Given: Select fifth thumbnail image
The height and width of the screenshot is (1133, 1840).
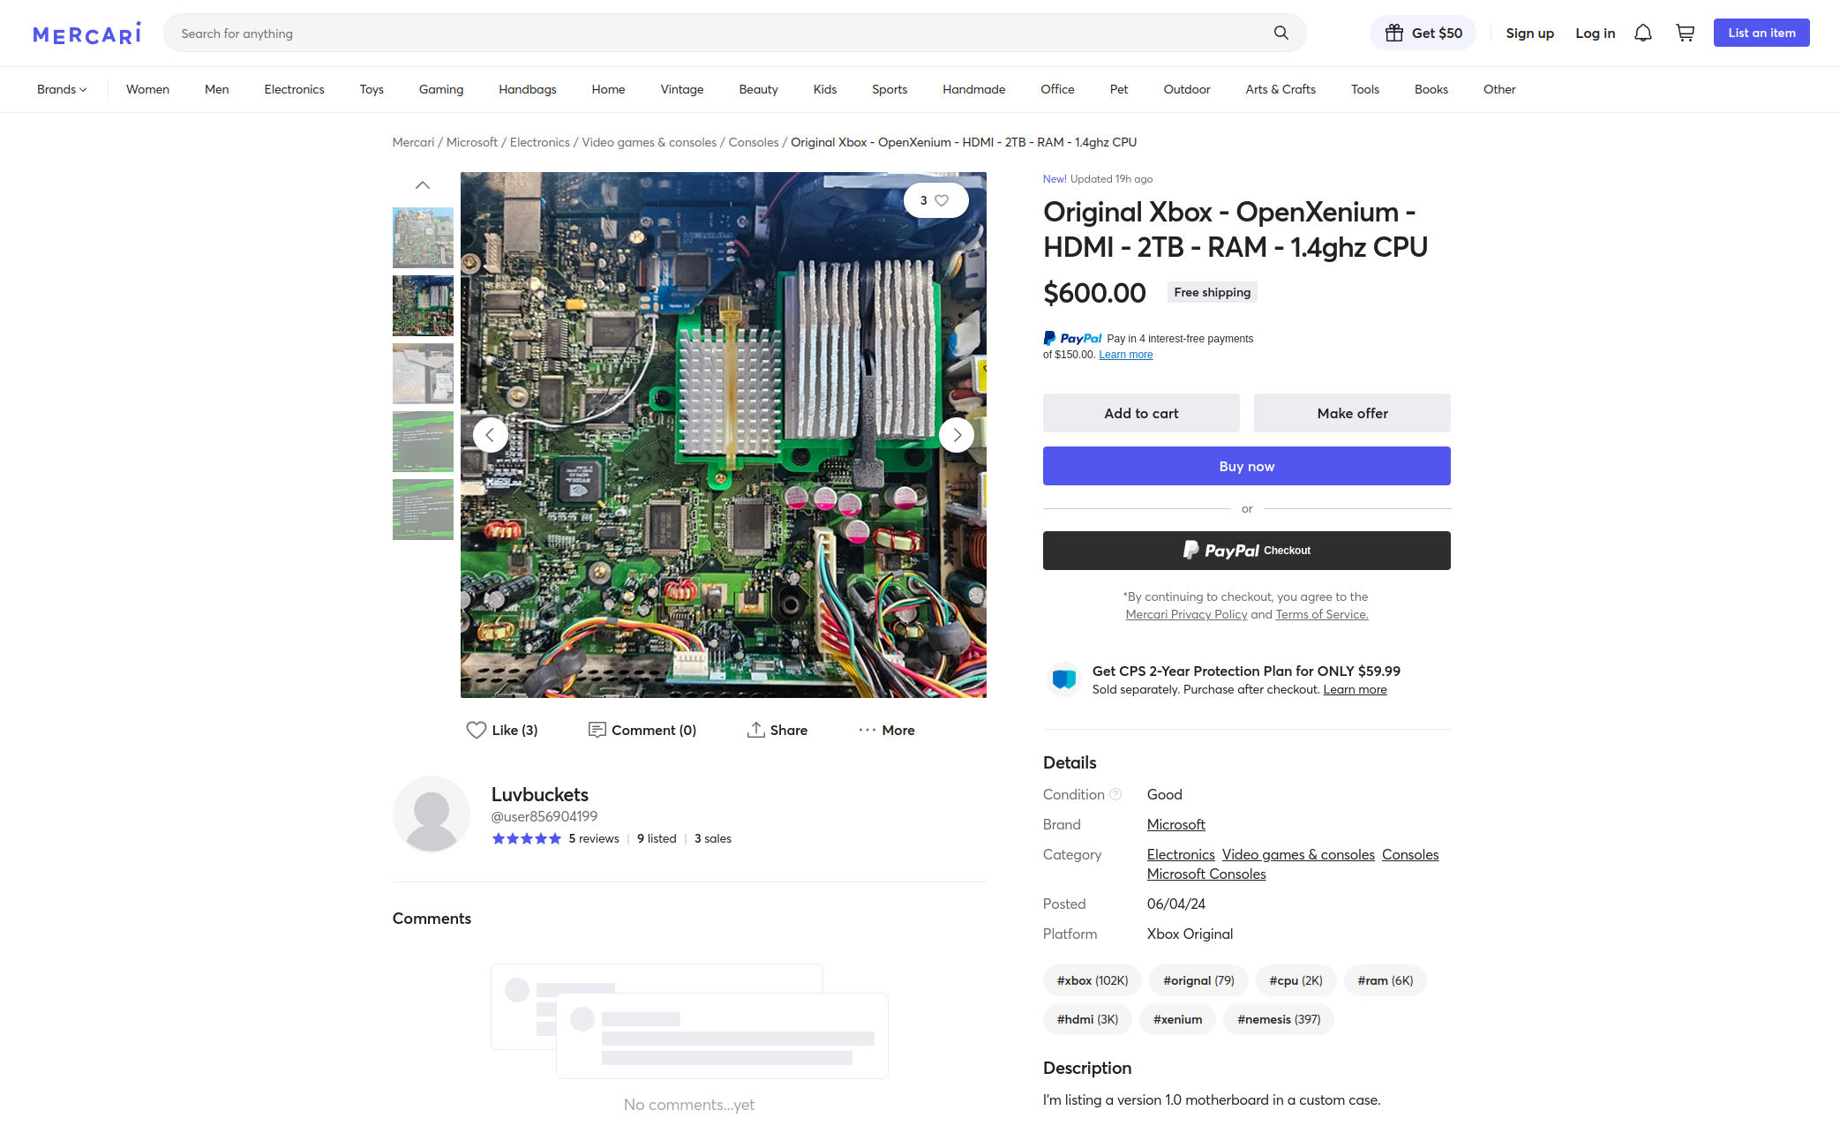Looking at the screenshot, I should (423, 509).
